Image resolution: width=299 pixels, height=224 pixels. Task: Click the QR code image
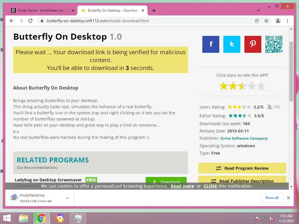[274, 44]
